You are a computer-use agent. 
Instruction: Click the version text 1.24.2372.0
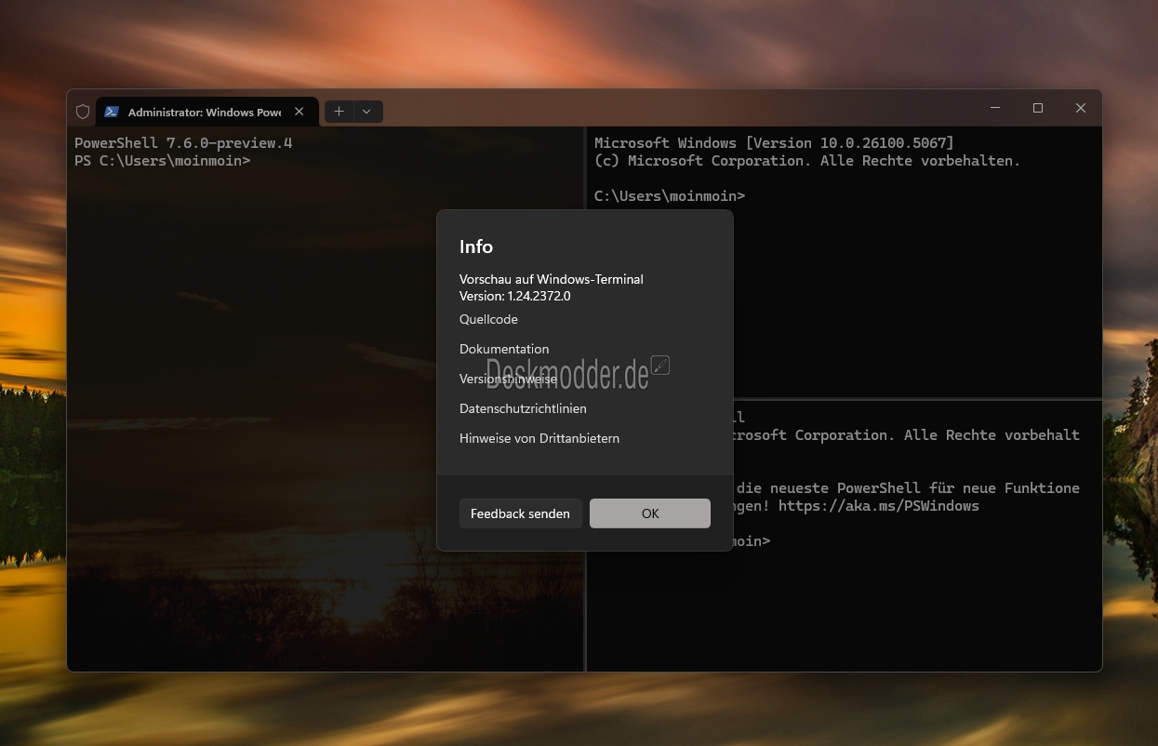[539, 296]
